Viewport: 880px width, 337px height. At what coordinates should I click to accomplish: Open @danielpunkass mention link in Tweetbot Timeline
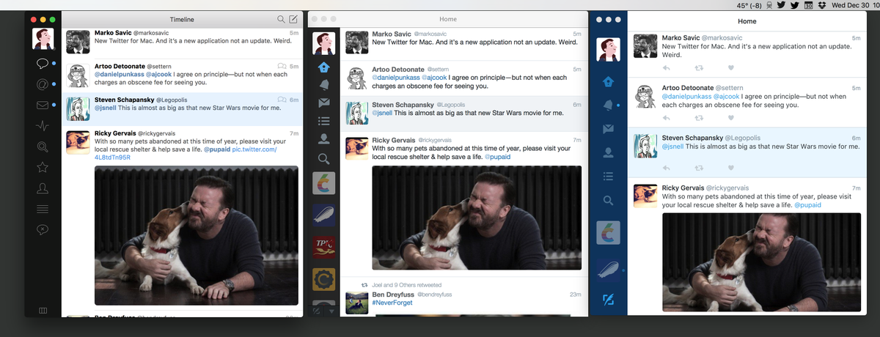119,75
